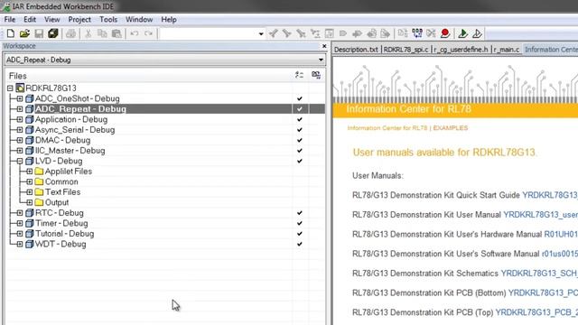Click the RDKRL78G13 workspace icon
Screen dimensions: 578x325
(x=20, y=88)
